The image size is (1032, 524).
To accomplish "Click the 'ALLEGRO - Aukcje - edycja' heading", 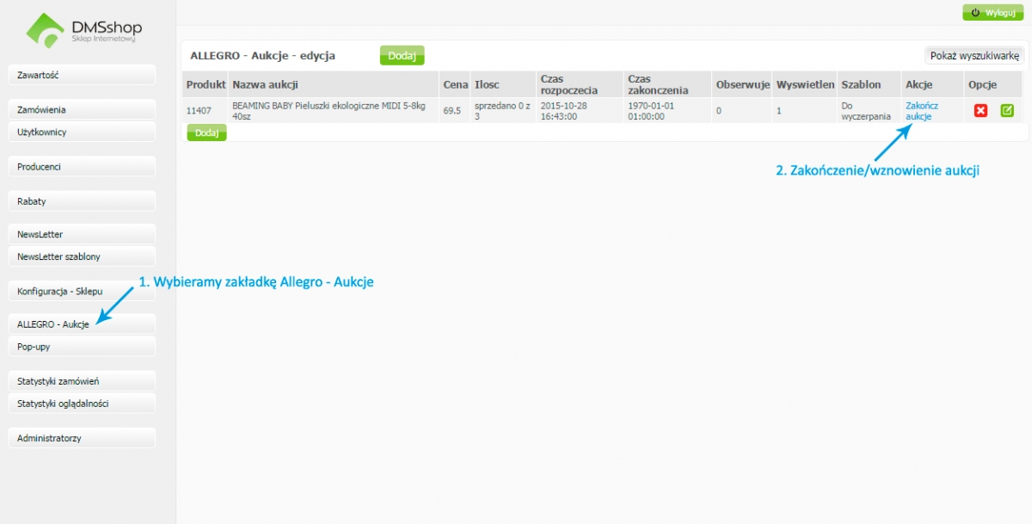I will tap(262, 56).
